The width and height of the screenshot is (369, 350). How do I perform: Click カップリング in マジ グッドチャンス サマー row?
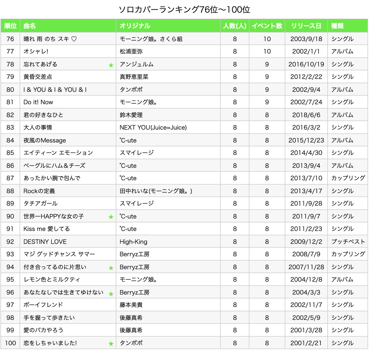(348, 254)
